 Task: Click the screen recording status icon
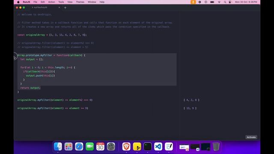(x=200, y=2)
